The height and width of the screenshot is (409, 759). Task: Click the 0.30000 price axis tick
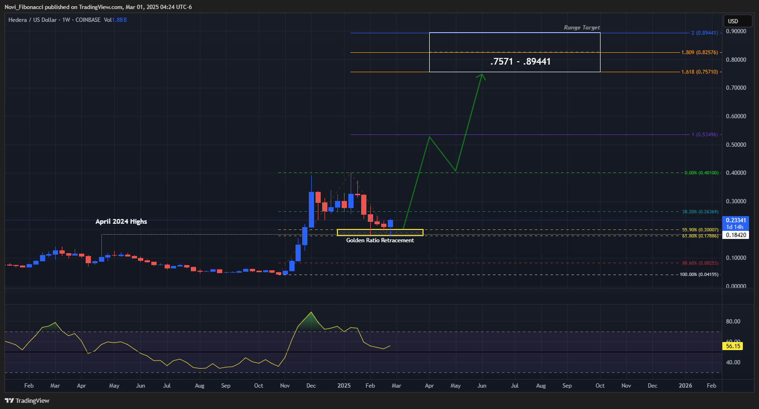[736, 201]
